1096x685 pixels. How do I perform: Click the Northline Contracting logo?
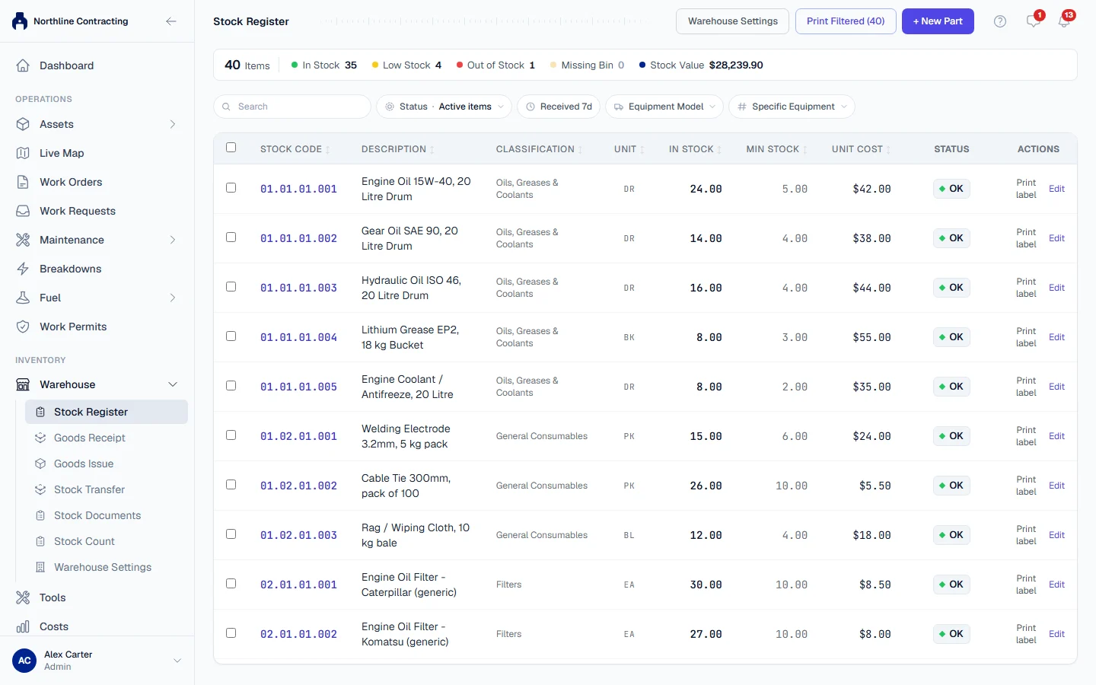click(20, 21)
